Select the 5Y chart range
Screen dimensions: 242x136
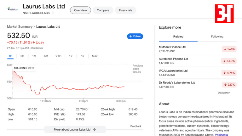[x=83, y=56]
